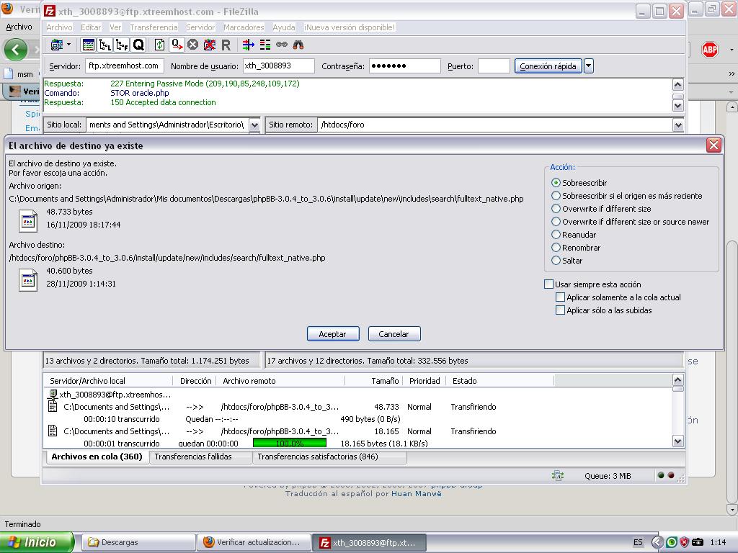The height and width of the screenshot is (553, 738).
Task: Toggle transfer queue display (Q icon)
Action: coord(138,45)
